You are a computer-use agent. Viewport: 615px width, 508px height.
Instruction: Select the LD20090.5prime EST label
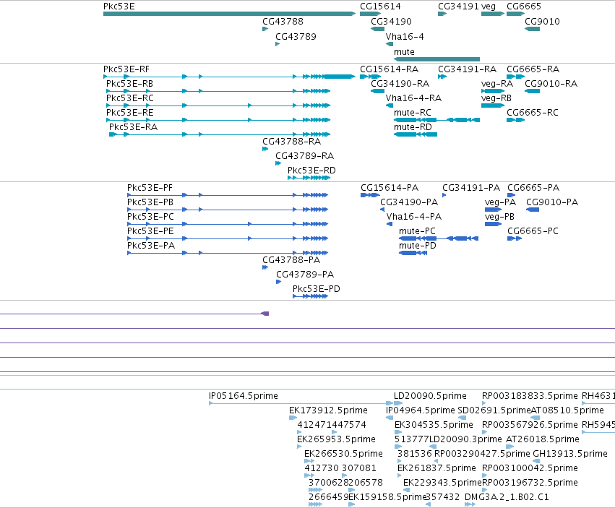click(x=430, y=396)
